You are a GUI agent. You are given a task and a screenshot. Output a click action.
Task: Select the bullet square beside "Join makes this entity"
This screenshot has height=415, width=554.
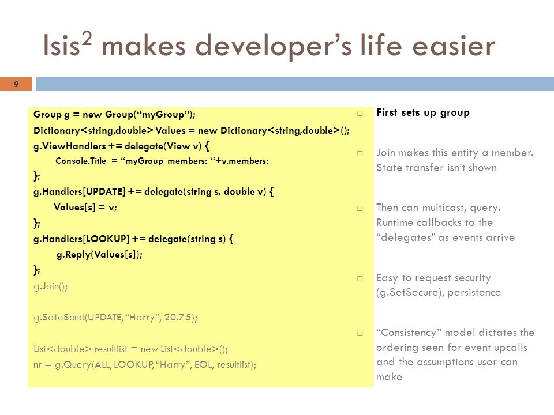[360, 153]
